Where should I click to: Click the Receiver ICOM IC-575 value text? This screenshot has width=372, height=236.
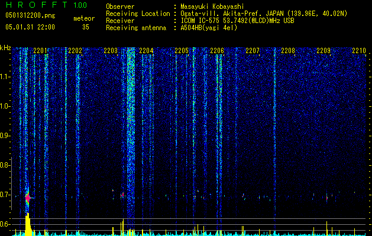(x=237, y=21)
